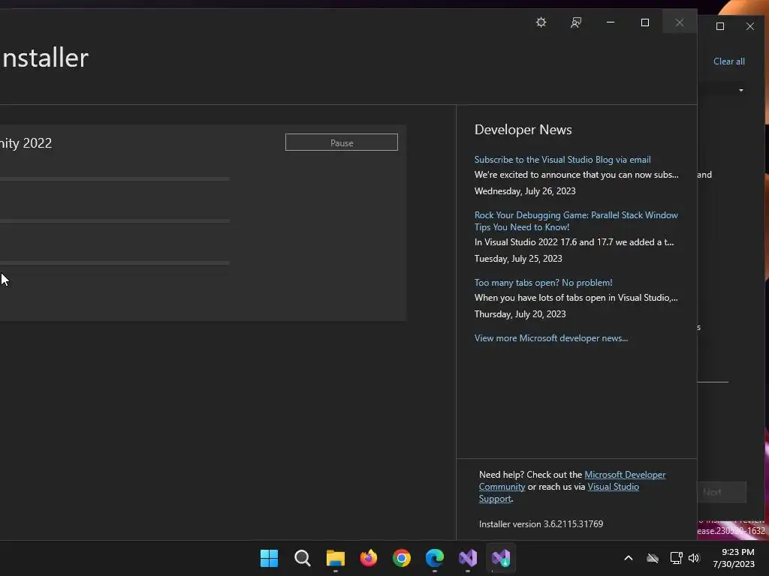
Task: Click the 'We're excited to announce' summary text
Action: (576, 175)
